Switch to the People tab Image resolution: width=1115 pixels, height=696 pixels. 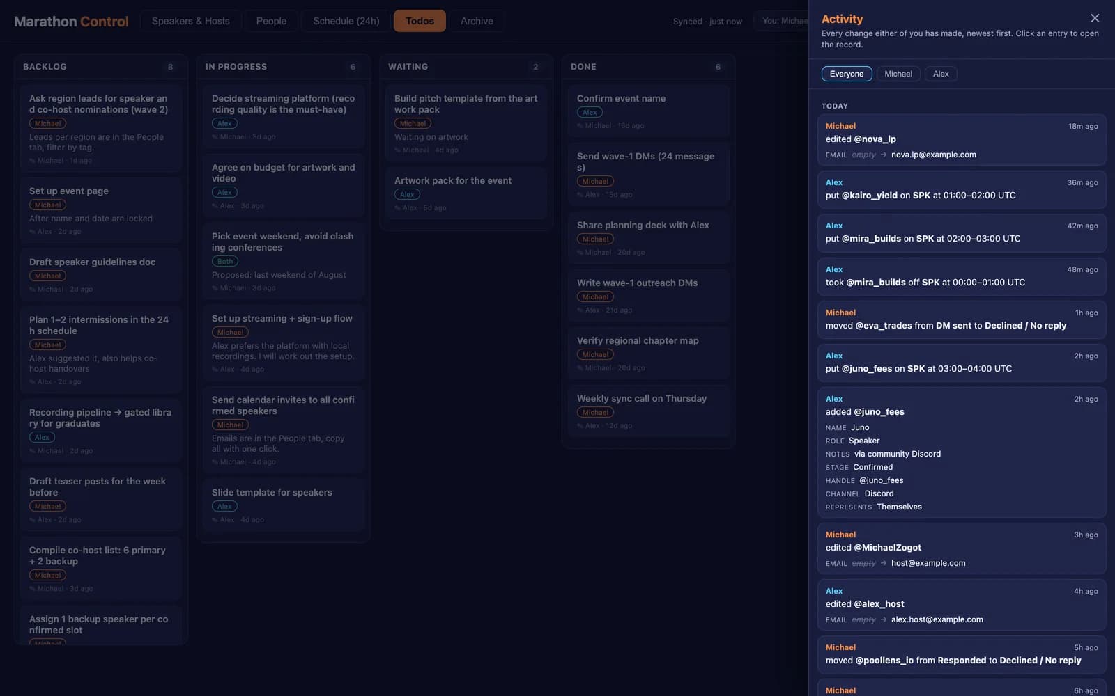pos(271,21)
